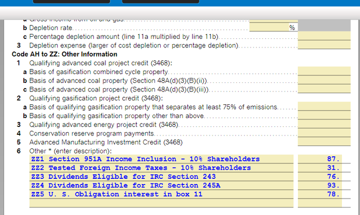Click Conservation reserve program payments field
The width and height of the screenshot is (360, 215).
coord(324,133)
